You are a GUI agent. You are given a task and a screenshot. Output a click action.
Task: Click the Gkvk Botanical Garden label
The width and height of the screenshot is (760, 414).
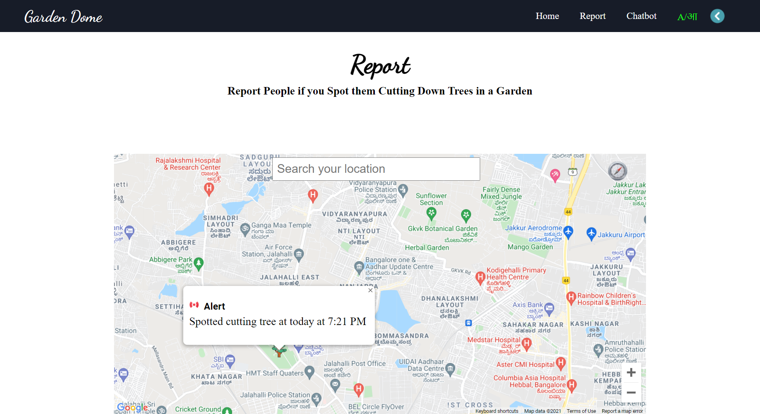(x=443, y=229)
